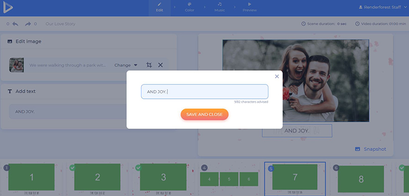
Task: Click the scene duration clock icon
Action: [303, 24]
